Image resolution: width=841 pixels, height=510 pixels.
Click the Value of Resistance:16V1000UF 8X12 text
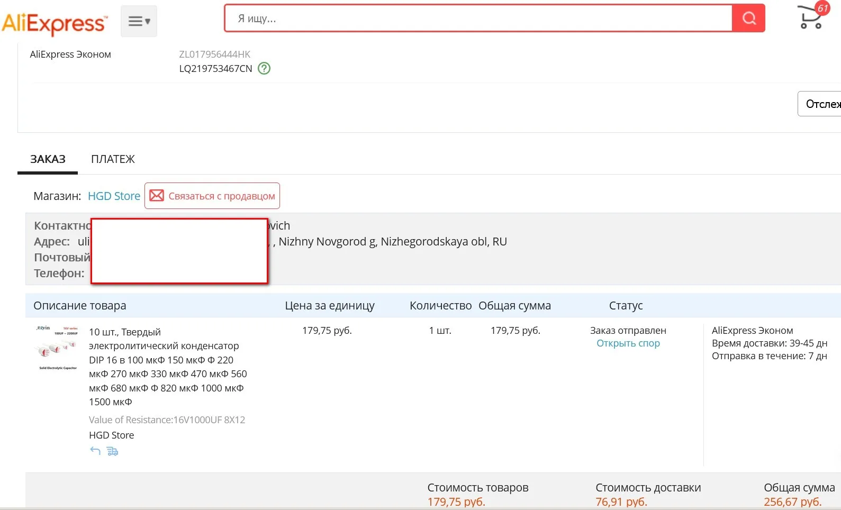(x=167, y=420)
